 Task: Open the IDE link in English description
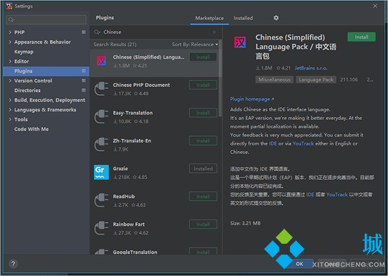point(273,144)
